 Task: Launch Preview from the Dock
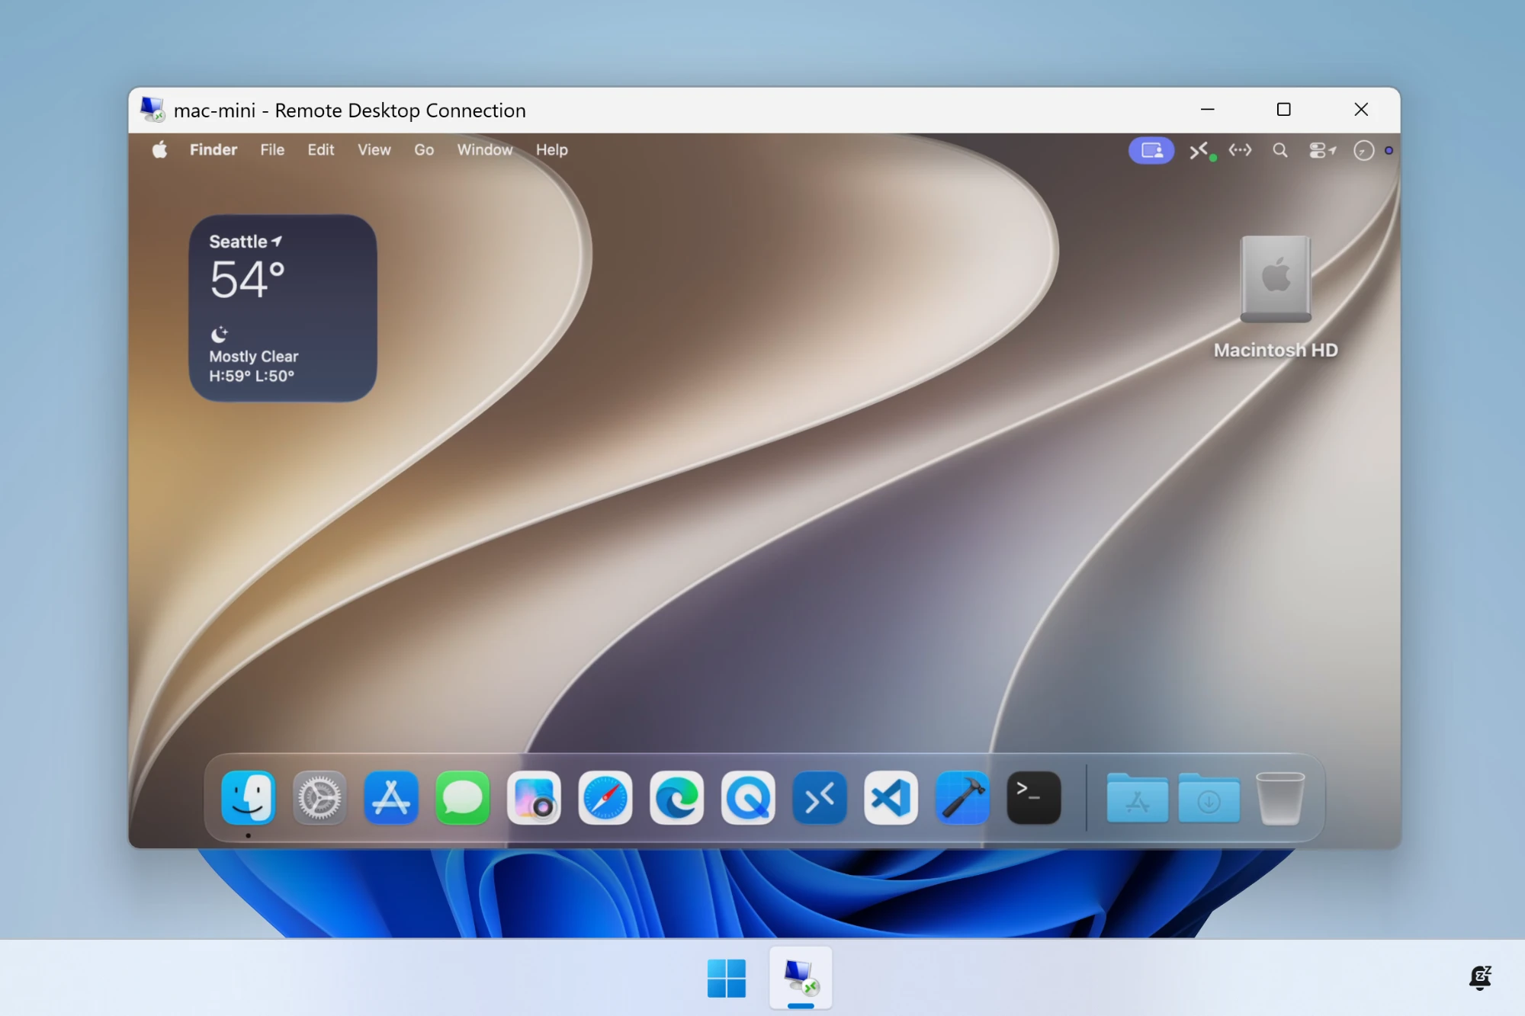click(x=534, y=798)
